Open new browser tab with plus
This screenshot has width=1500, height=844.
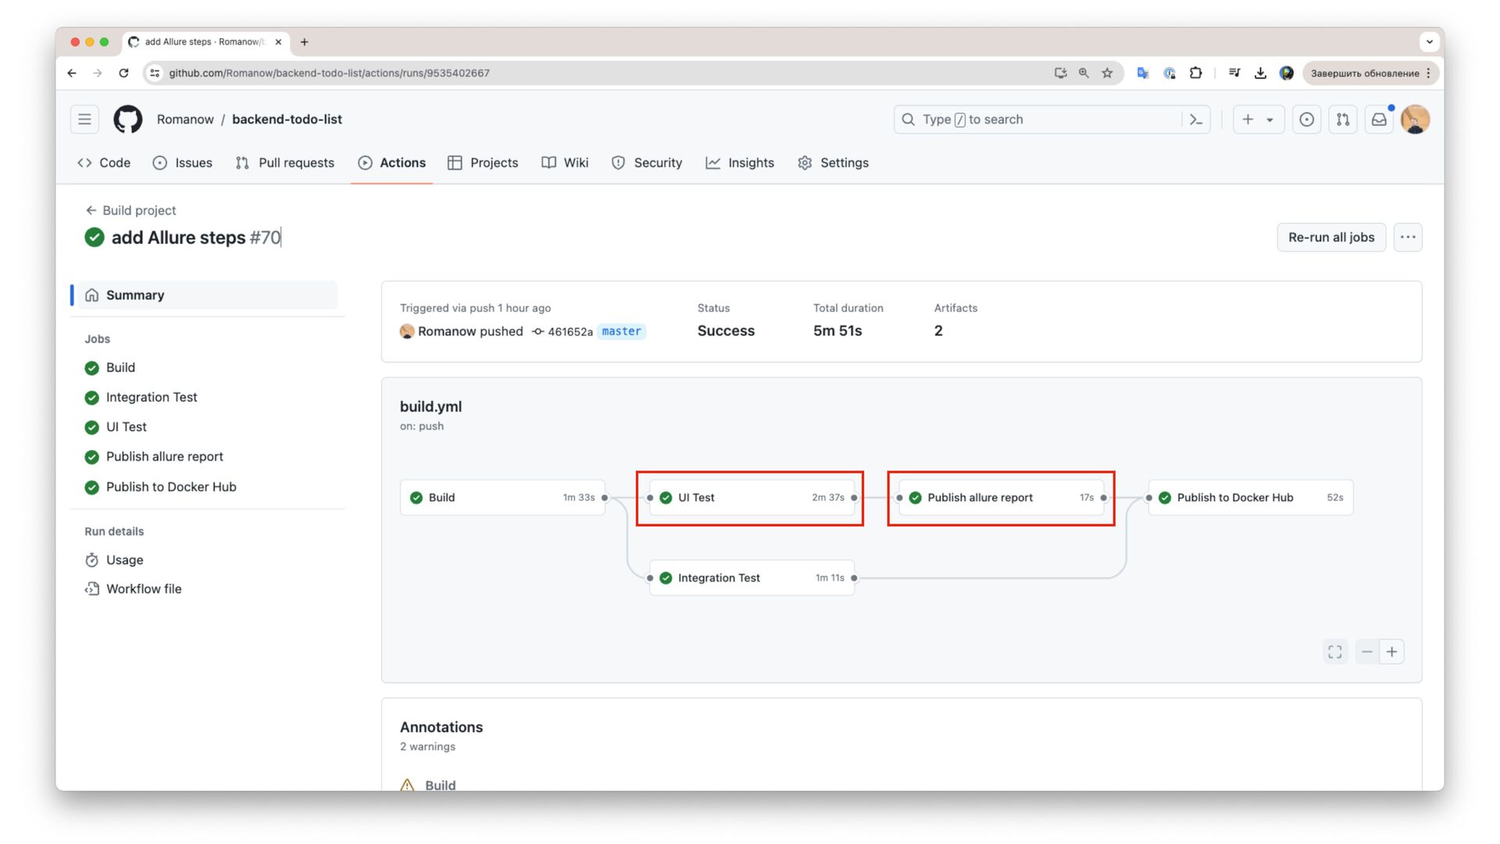coord(305,42)
